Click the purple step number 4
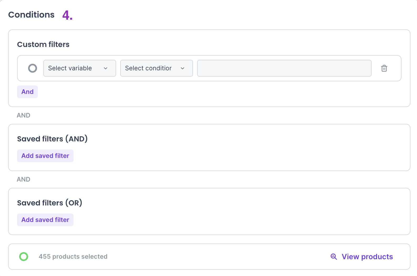 [67, 15]
